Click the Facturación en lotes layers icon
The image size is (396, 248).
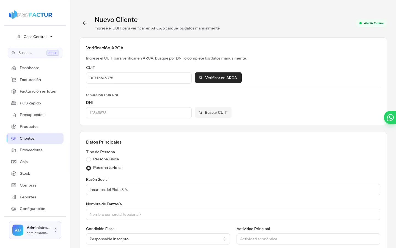click(x=14, y=91)
